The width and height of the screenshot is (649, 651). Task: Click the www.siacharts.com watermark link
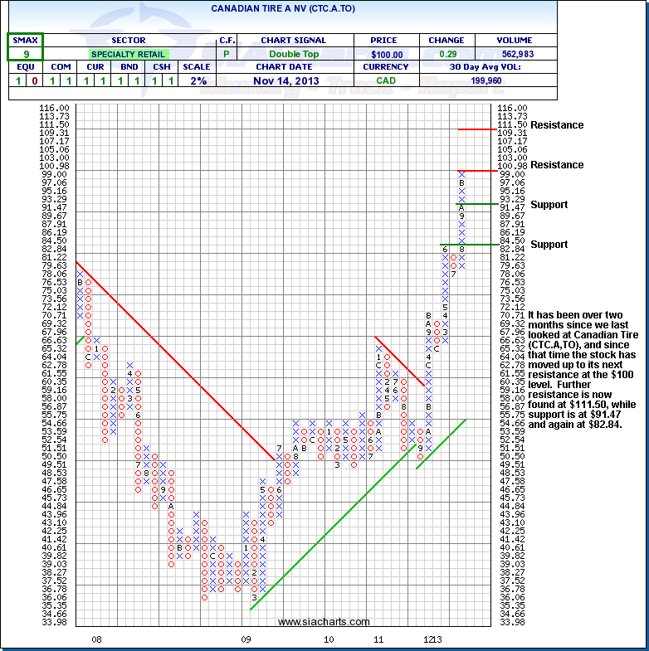click(324, 622)
